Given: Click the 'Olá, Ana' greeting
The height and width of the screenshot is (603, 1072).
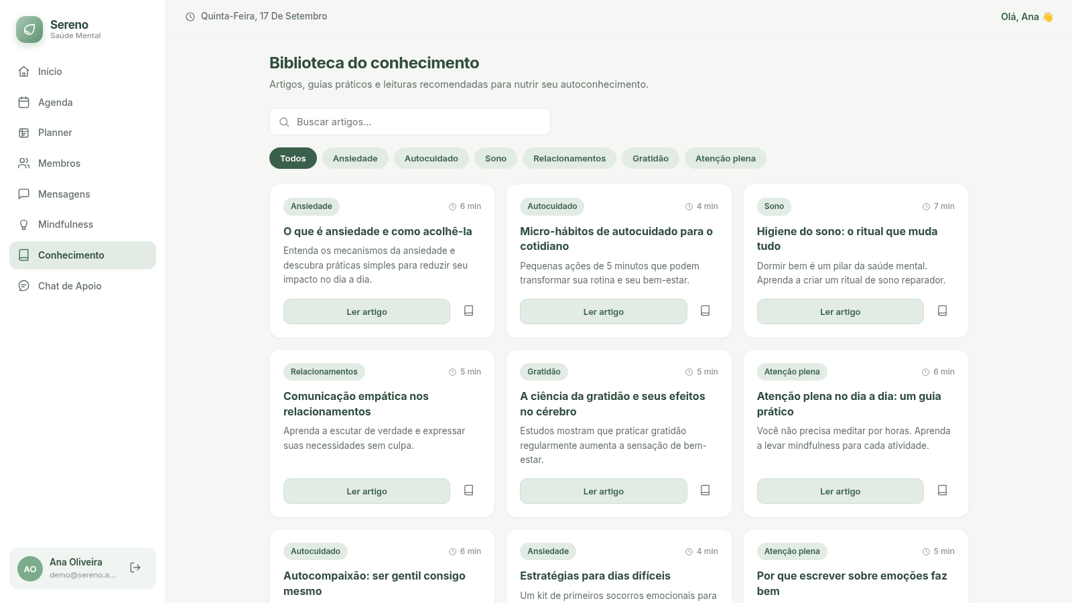Looking at the screenshot, I should (x=1026, y=17).
